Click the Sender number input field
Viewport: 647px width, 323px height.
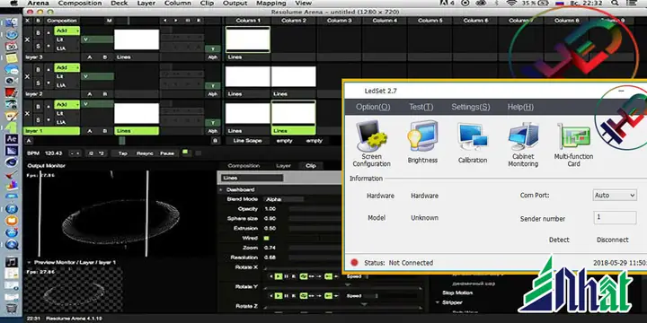tap(615, 217)
